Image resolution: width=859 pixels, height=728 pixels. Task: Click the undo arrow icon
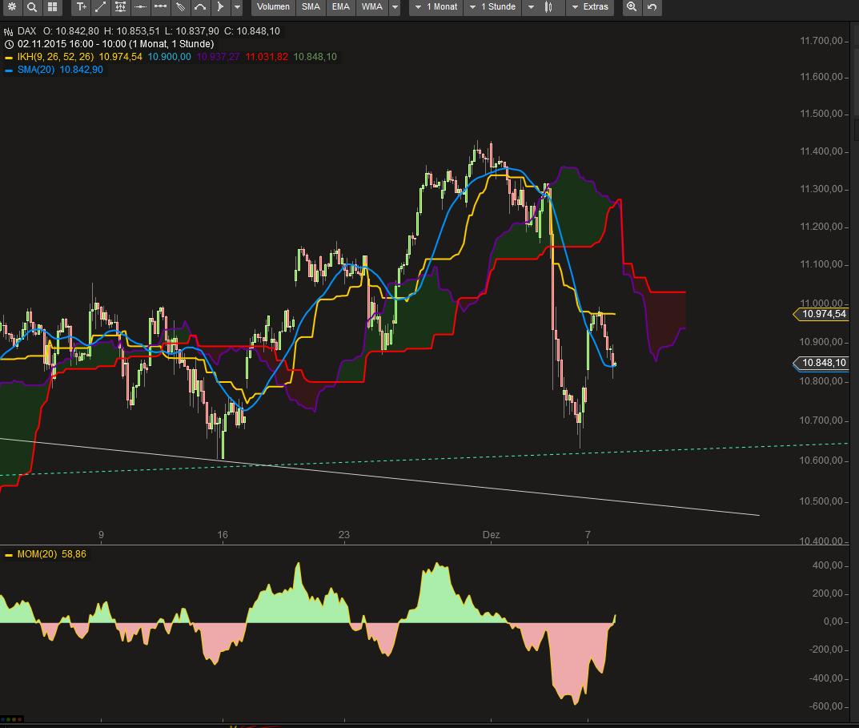click(x=651, y=8)
